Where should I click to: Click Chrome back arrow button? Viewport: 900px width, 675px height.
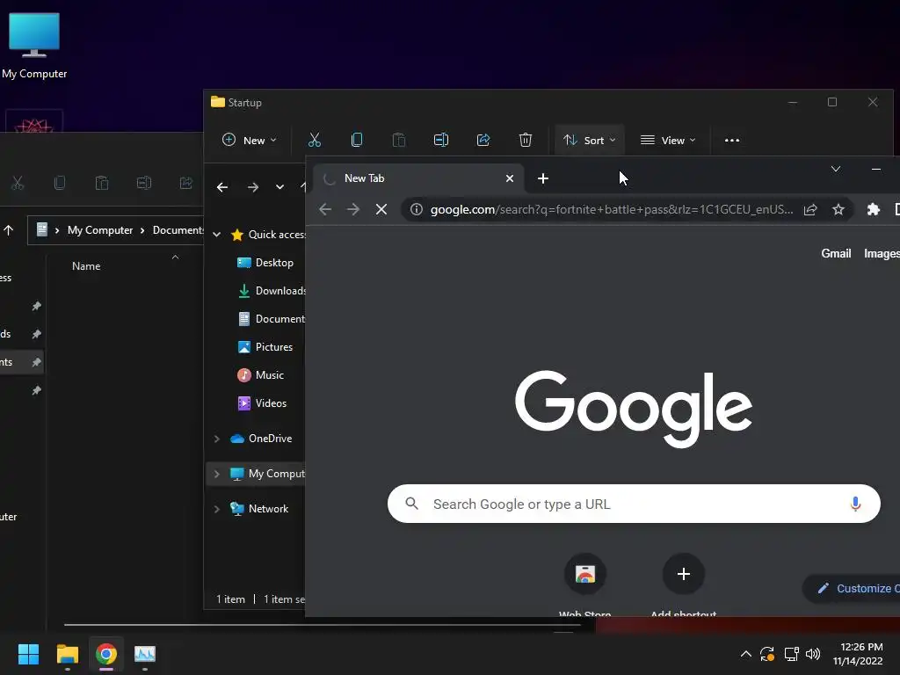click(325, 209)
